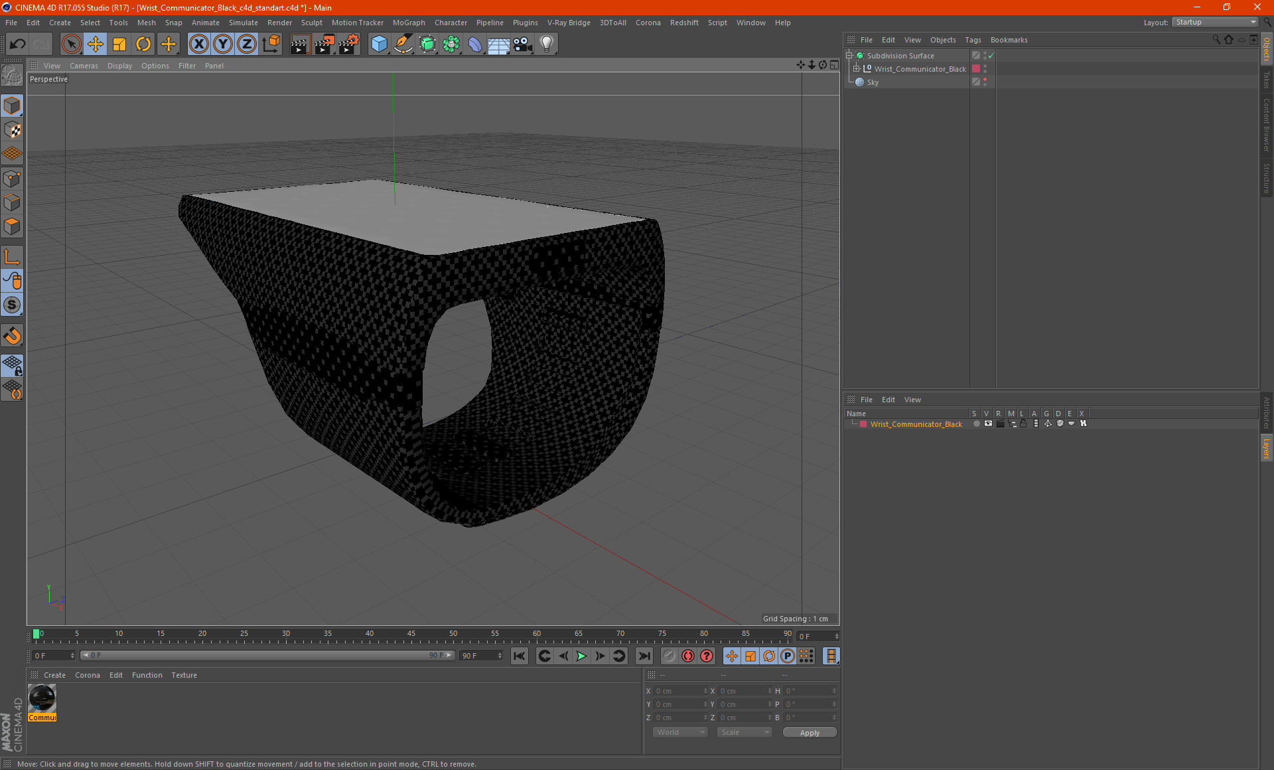
Task: Open the World coordinate dropdown
Action: click(680, 732)
